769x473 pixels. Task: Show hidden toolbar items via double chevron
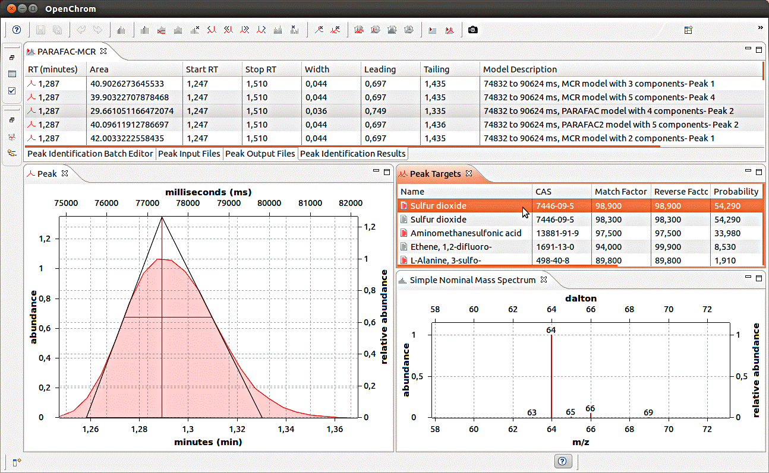761,27
